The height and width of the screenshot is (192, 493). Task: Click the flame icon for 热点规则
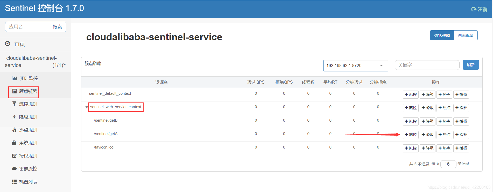coord(14,130)
